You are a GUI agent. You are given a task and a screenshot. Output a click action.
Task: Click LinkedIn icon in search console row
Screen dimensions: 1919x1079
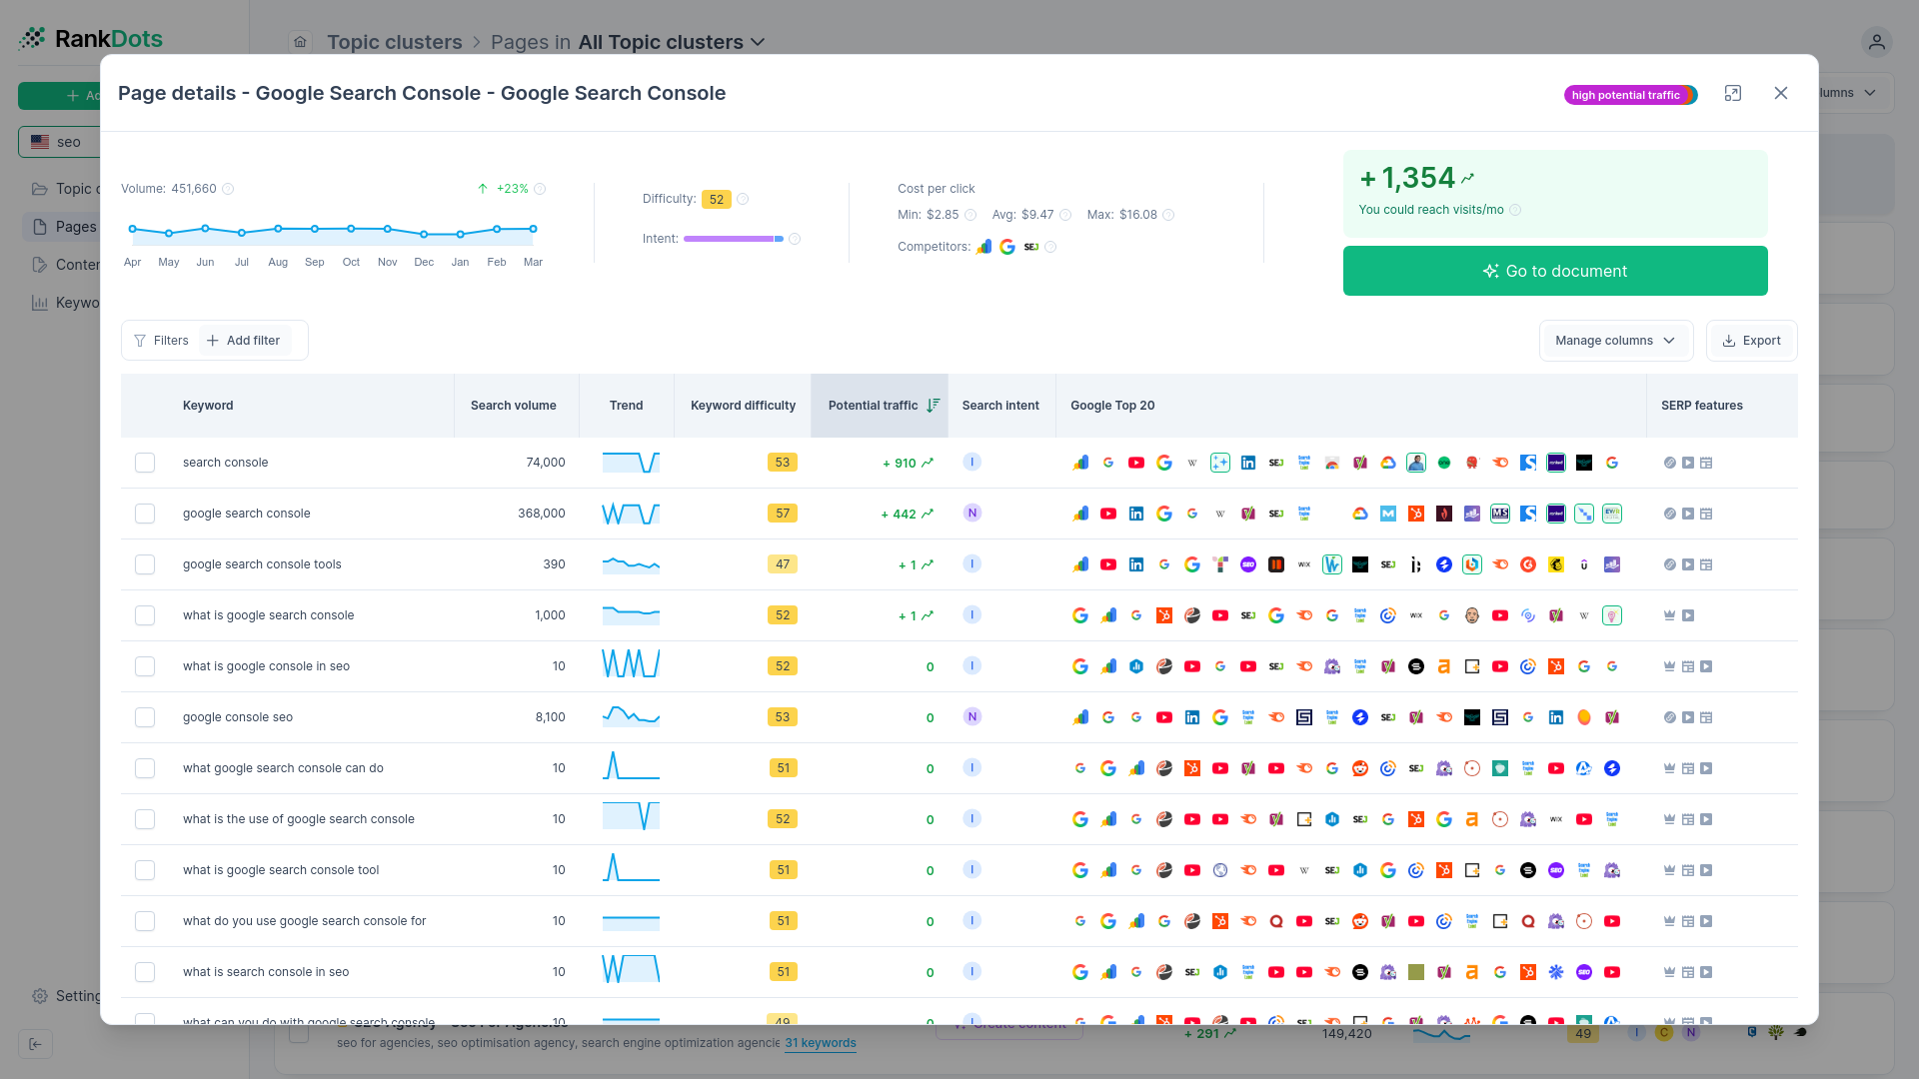1248,463
